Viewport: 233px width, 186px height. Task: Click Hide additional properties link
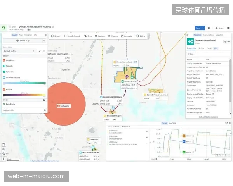click(208, 117)
